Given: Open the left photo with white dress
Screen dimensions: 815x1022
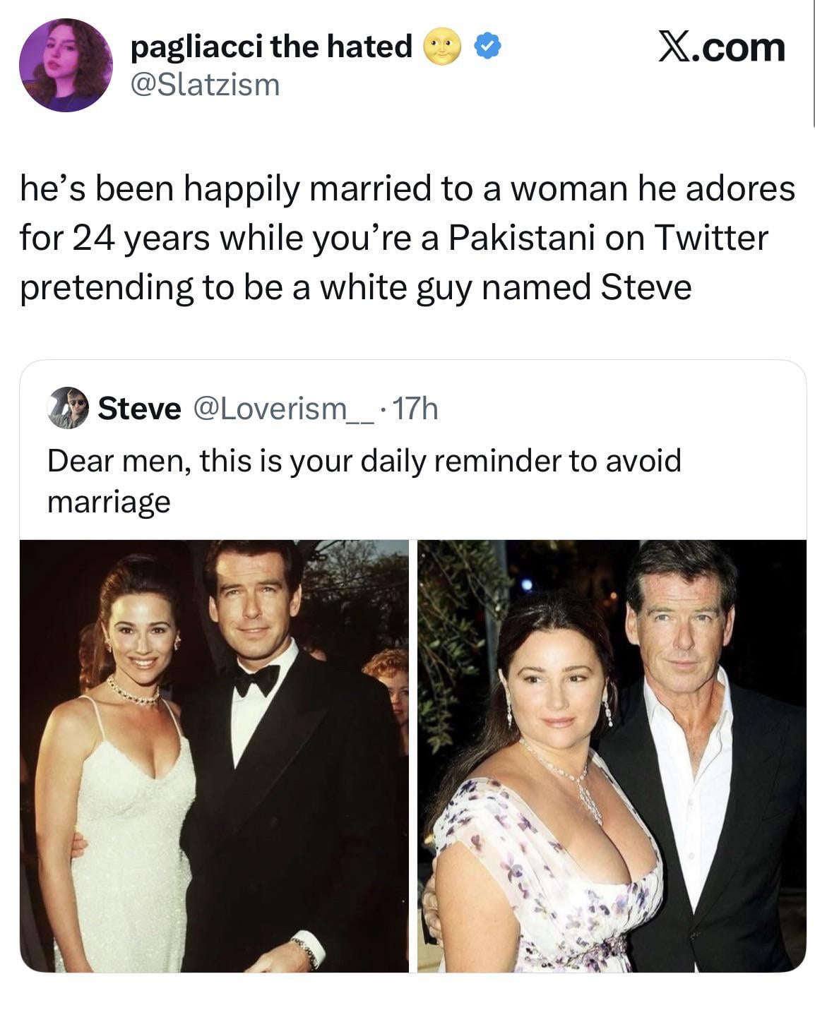Looking at the screenshot, I should click(x=214, y=755).
